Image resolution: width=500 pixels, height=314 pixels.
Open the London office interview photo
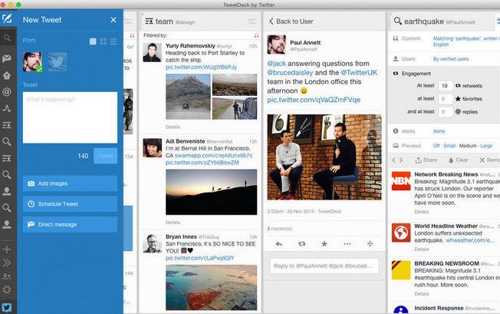(x=324, y=157)
